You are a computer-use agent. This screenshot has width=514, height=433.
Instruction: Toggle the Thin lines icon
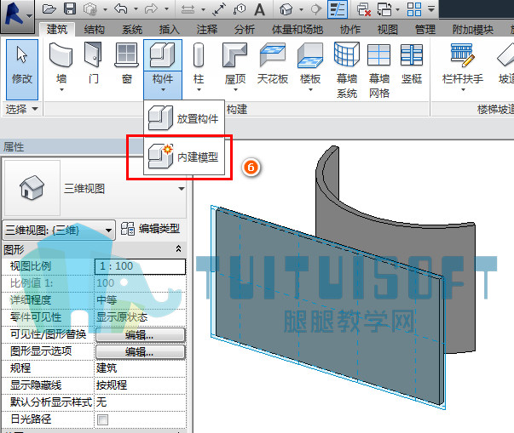338,9
